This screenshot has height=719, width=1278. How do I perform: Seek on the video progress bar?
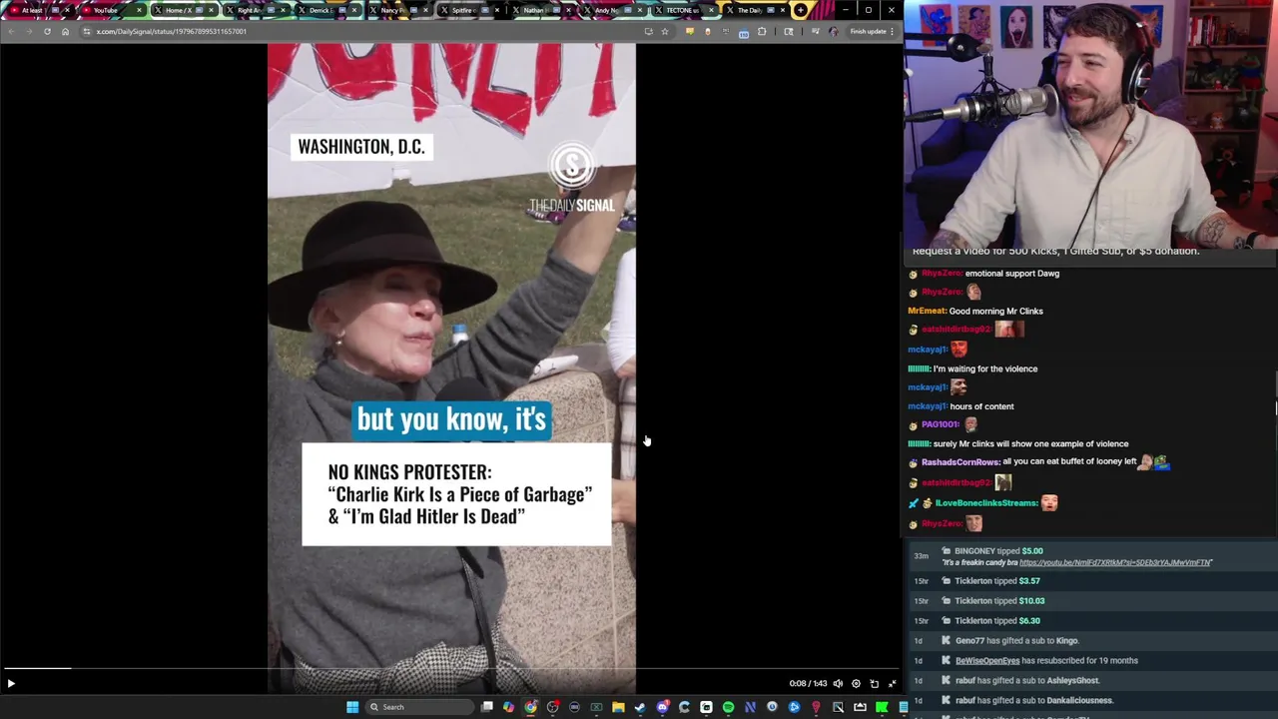point(451,668)
